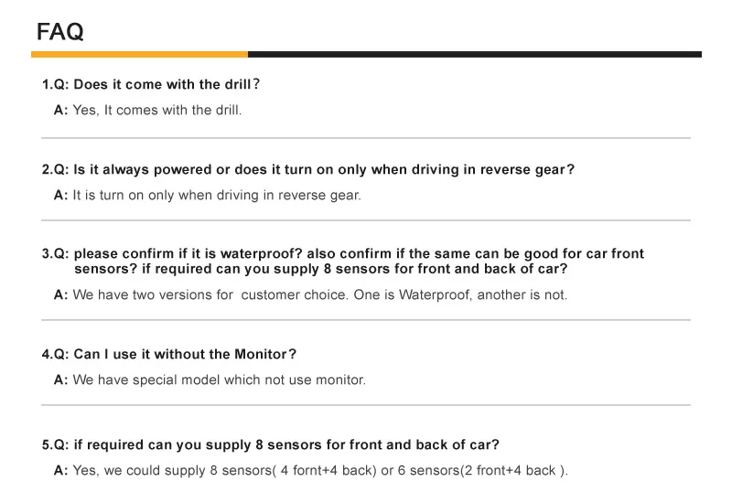The height and width of the screenshot is (503, 732).
Task: Click the answer about special model without monitor
Action: tap(219, 380)
